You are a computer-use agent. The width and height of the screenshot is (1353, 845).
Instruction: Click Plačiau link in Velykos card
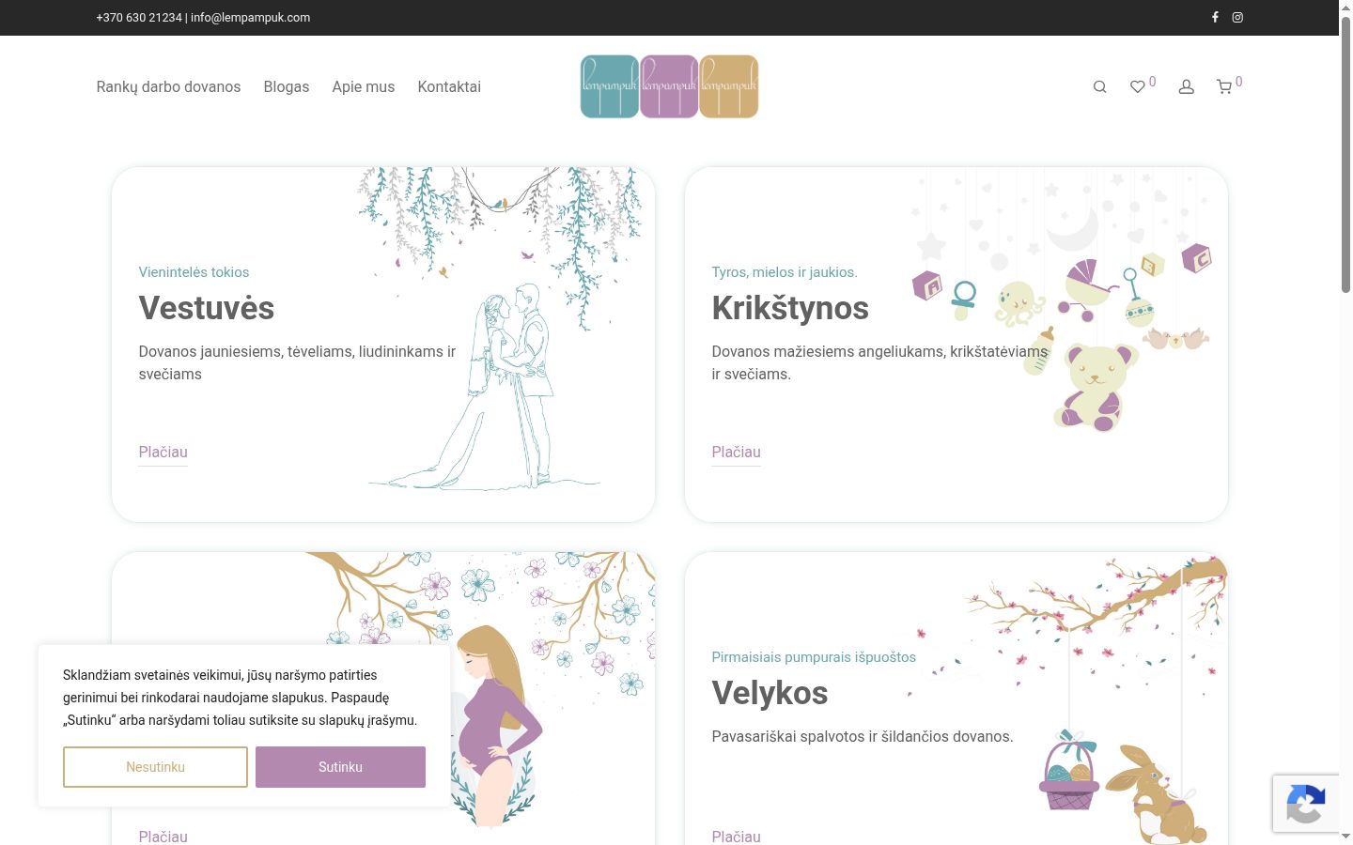[736, 836]
